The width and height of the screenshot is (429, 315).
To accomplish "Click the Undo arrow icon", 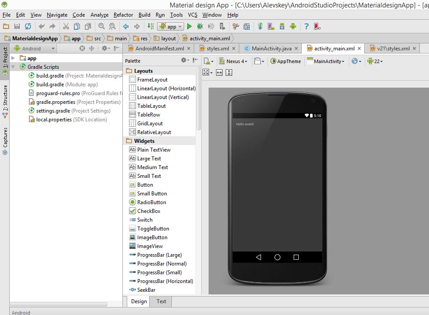I will coord(42,27).
